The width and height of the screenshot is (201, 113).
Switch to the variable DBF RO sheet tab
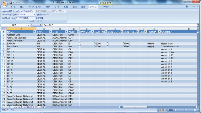(30, 107)
